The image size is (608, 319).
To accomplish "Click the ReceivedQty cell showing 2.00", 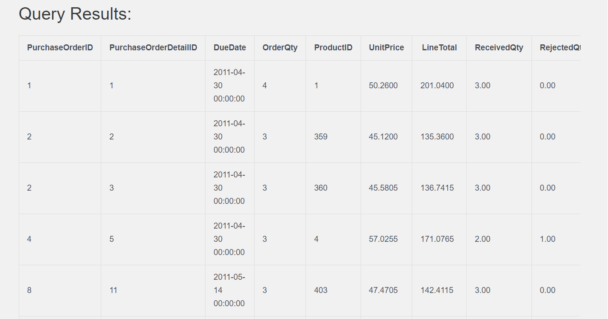I will coord(482,239).
